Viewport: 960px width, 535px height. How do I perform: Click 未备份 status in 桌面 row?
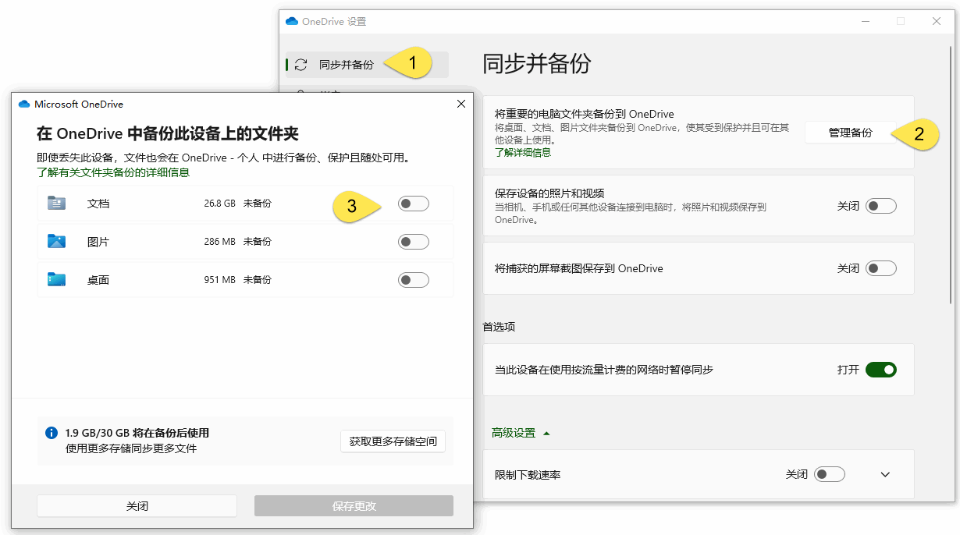pyautogui.click(x=258, y=280)
